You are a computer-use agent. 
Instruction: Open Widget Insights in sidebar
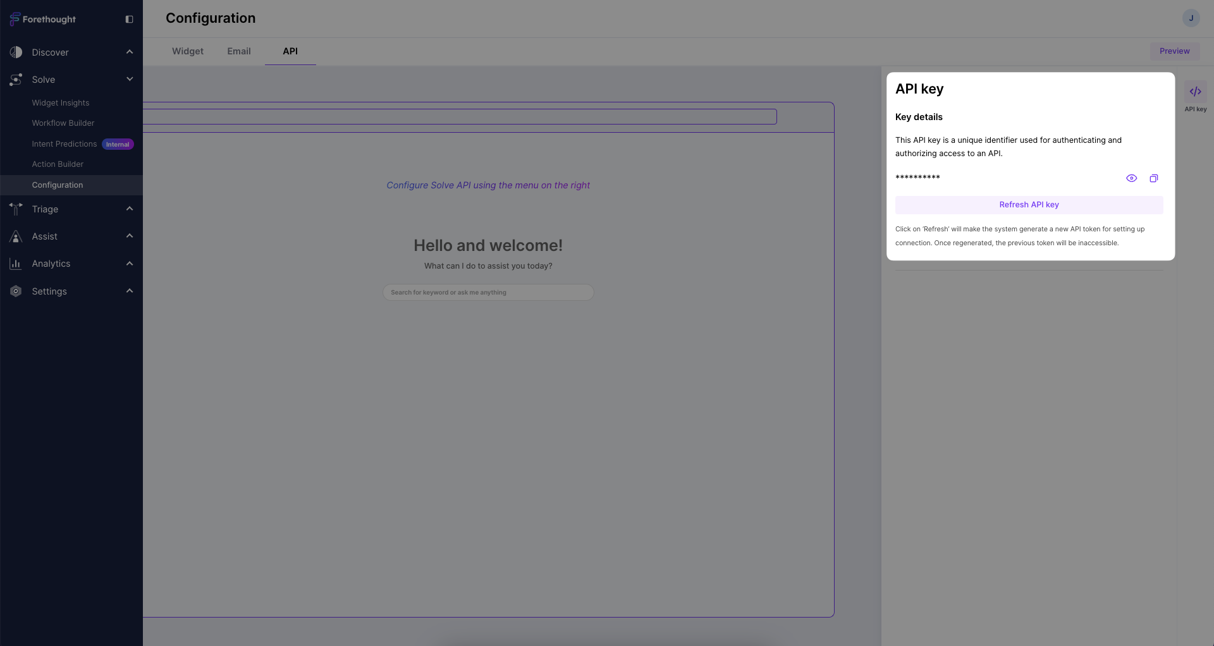(61, 102)
